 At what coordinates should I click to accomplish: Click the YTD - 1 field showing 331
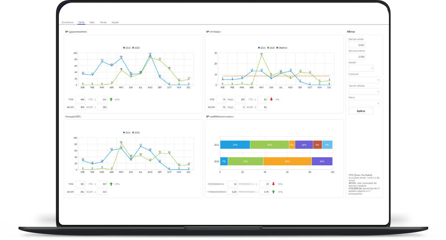click(102, 99)
